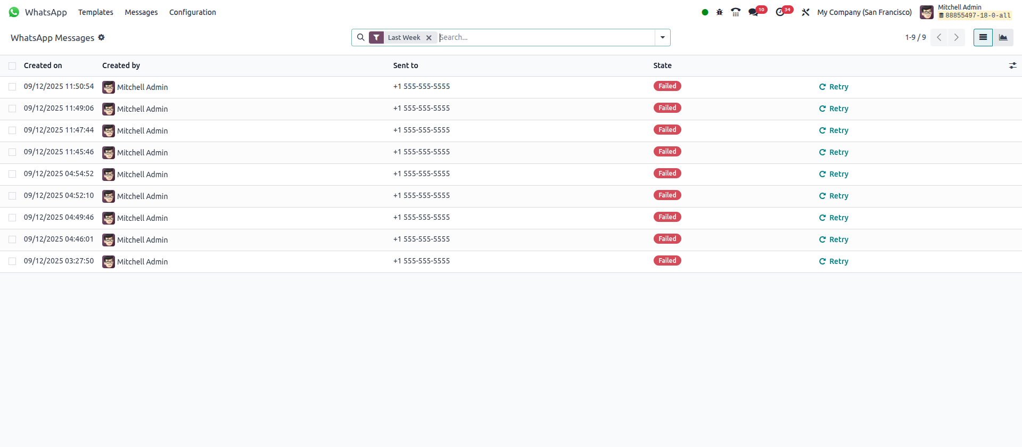
Task: Open the VoIP phone icon
Action: [x=736, y=12]
